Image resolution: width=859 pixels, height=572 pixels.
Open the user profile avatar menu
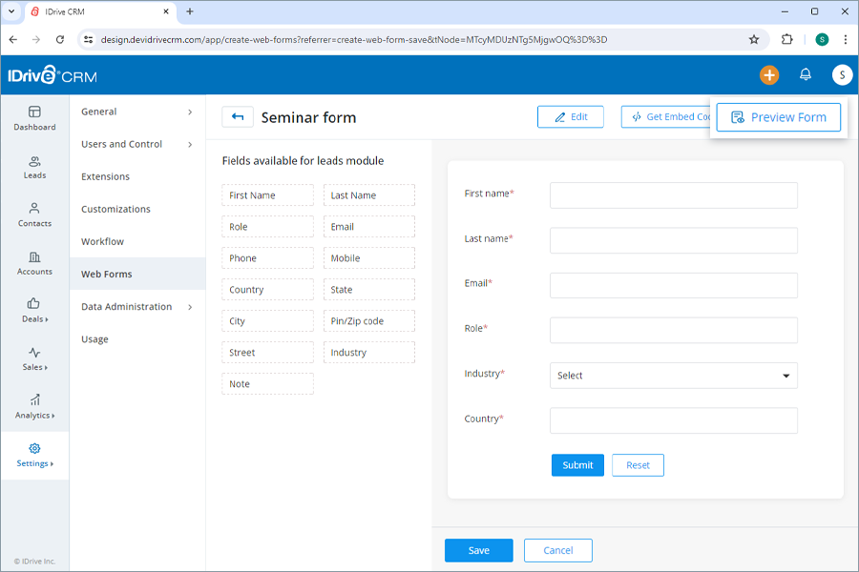point(841,74)
